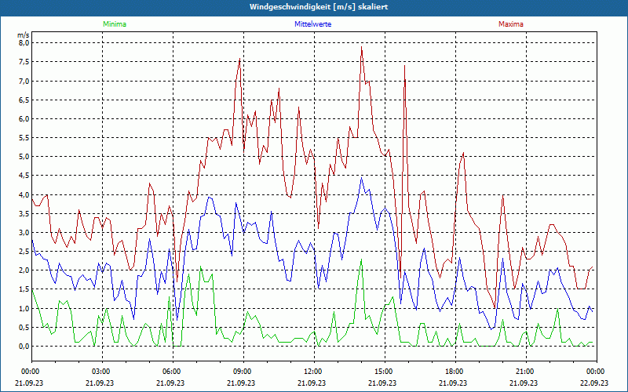Click the 22.09.23 date label

[595, 383]
